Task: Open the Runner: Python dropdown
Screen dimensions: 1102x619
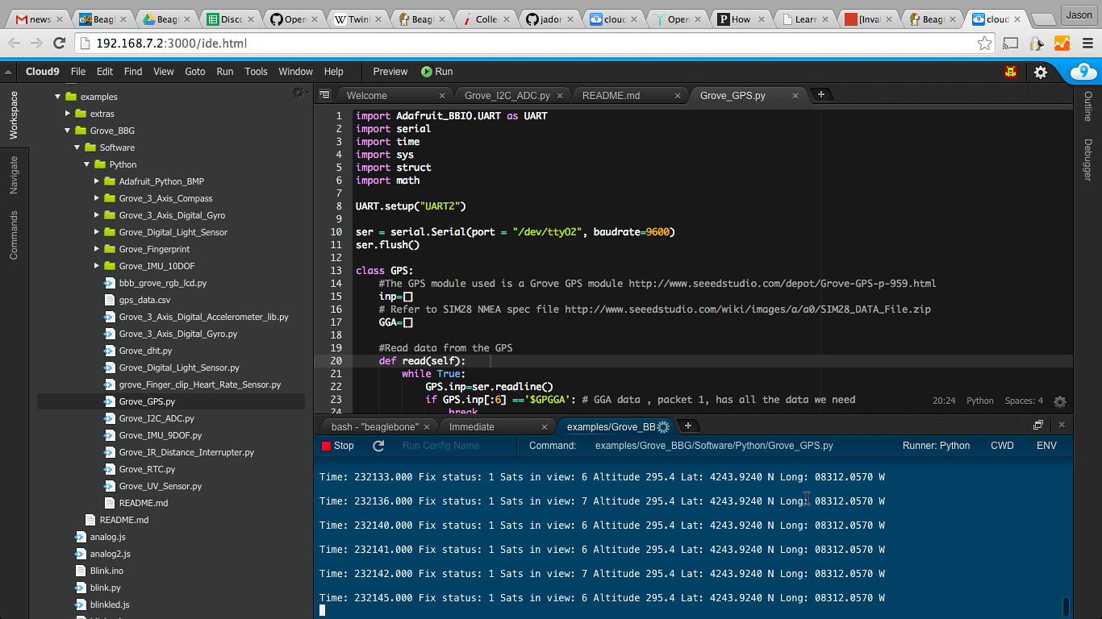Action: click(x=936, y=446)
